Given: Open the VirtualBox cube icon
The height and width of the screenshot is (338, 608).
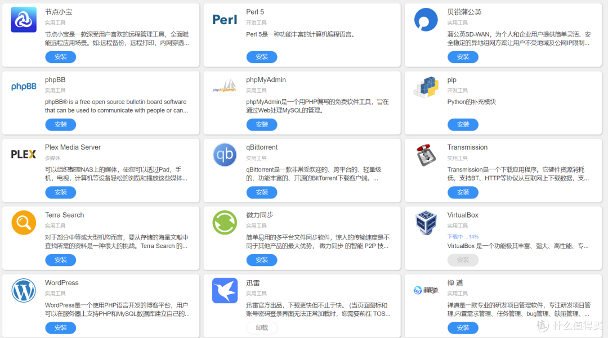Looking at the screenshot, I should tap(426, 223).
